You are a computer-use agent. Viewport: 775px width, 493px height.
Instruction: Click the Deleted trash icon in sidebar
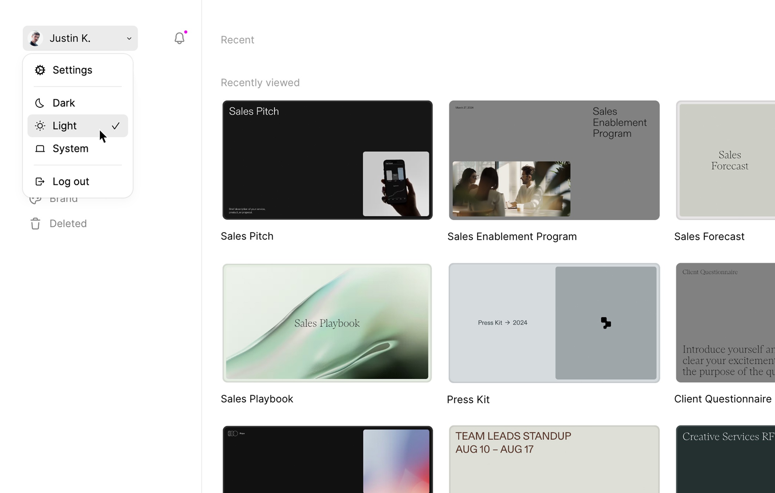[x=35, y=223]
